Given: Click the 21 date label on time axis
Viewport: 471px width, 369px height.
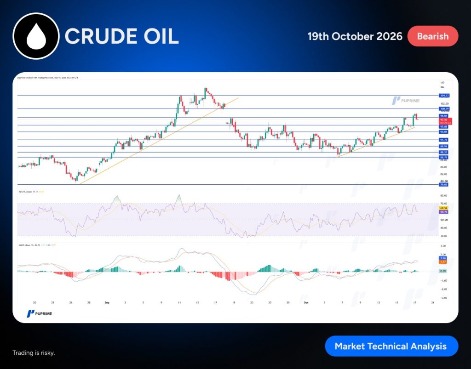Looking at the screenshot, I should click(x=432, y=302).
